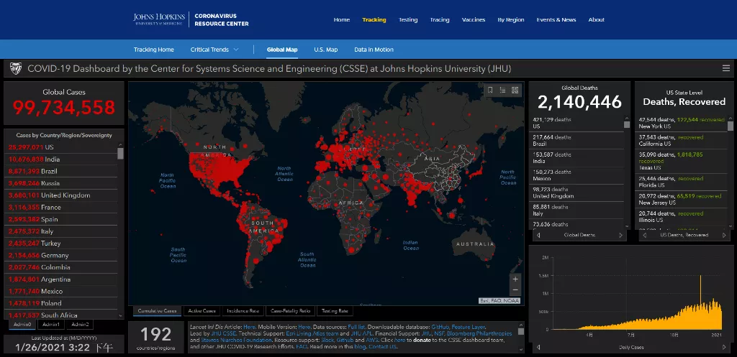The height and width of the screenshot is (357, 737).
Task: Zoom in on the map with plus
Action: (x=515, y=279)
